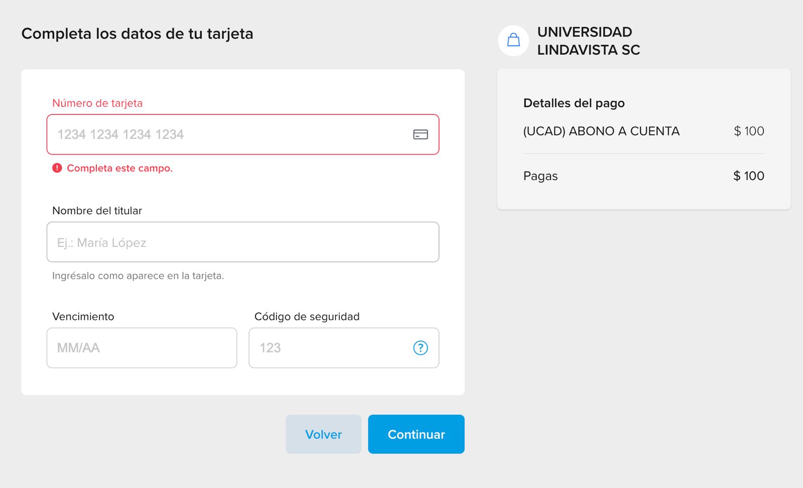Go back with the Volver button

324,434
